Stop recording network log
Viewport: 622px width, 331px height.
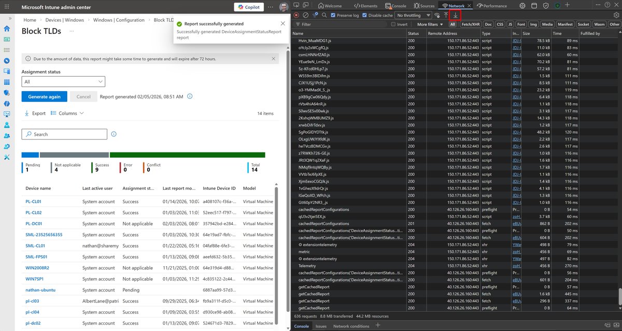296,15
